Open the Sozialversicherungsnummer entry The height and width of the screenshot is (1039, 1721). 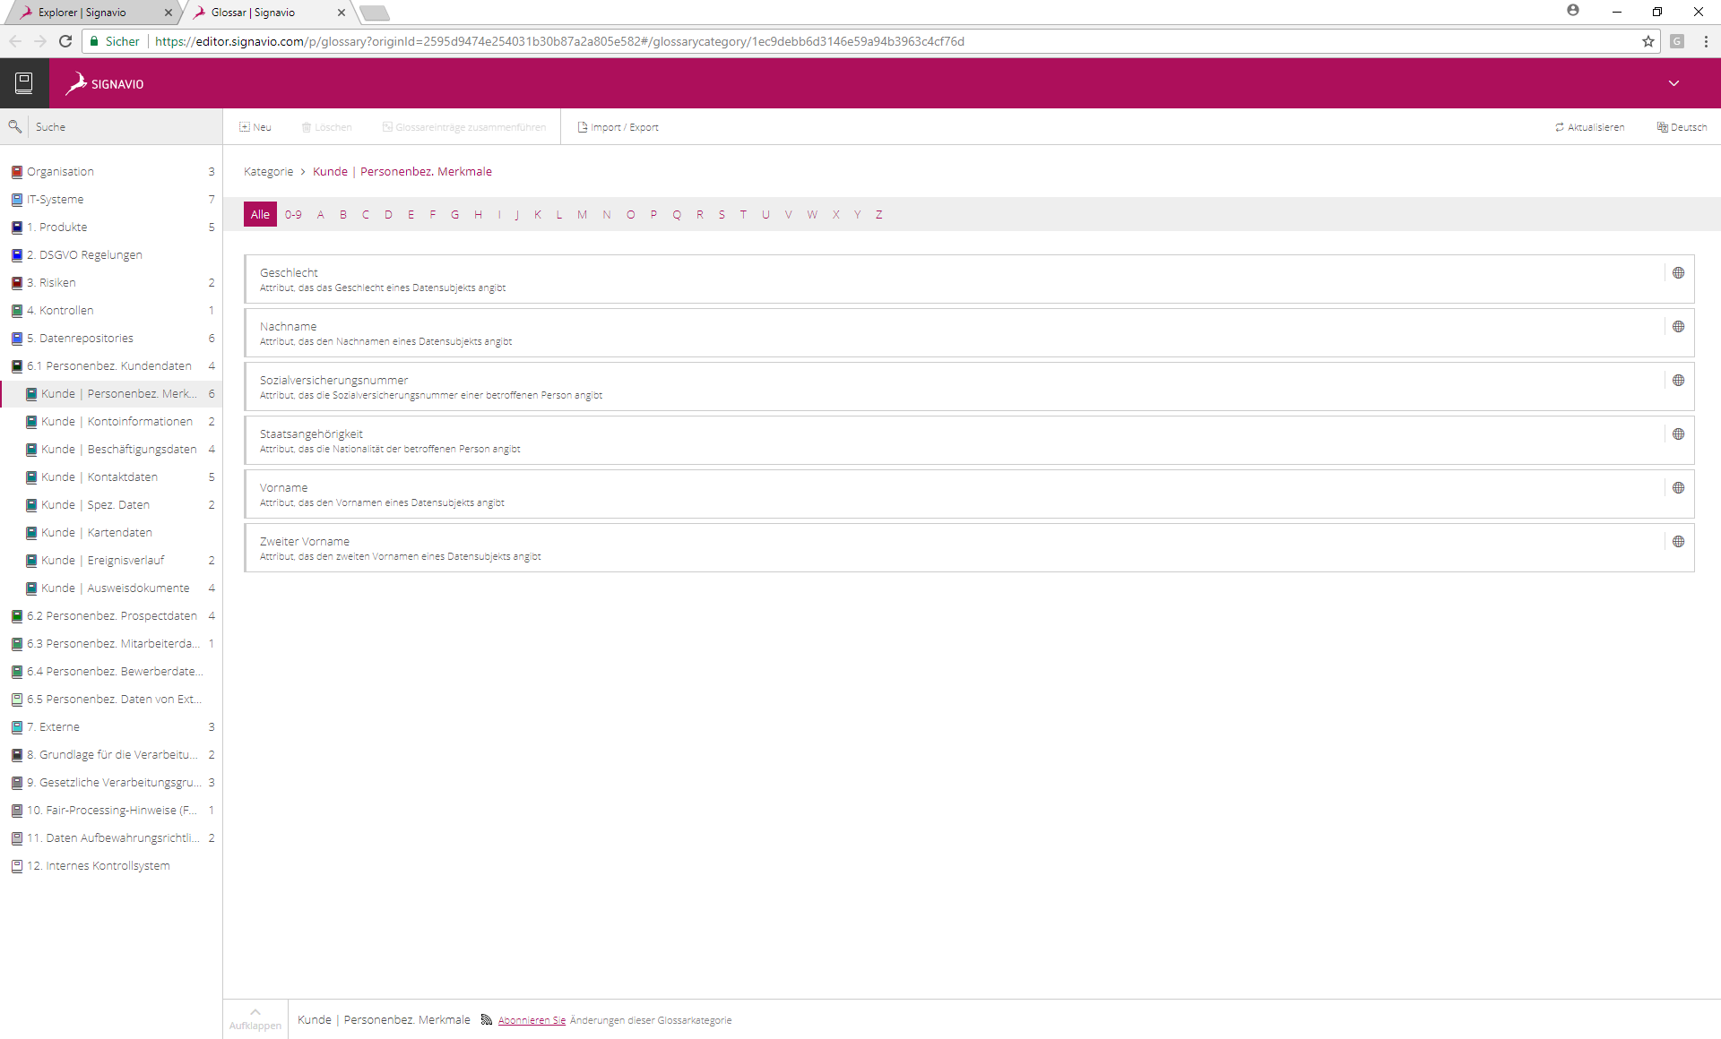pyautogui.click(x=969, y=386)
